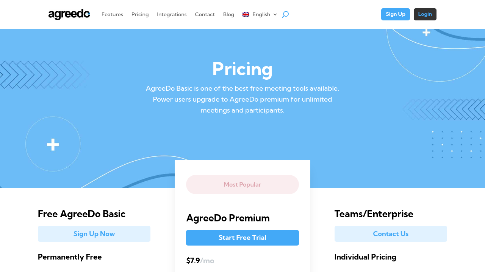
Task: Open the Features menu item
Action: [112, 14]
